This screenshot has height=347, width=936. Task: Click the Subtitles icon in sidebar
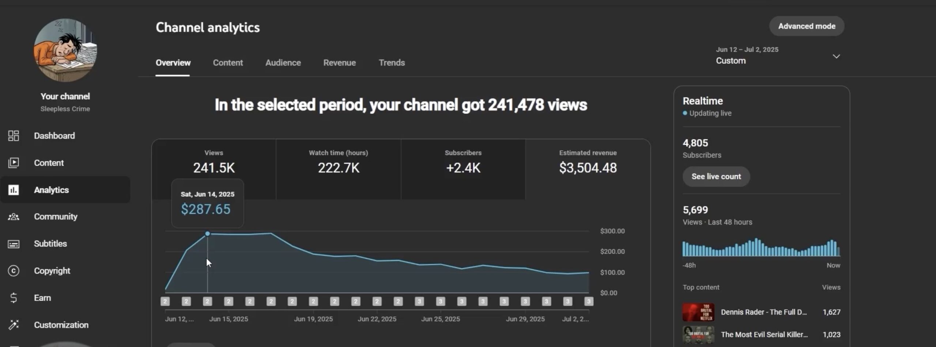pyautogui.click(x=14, y=244)
